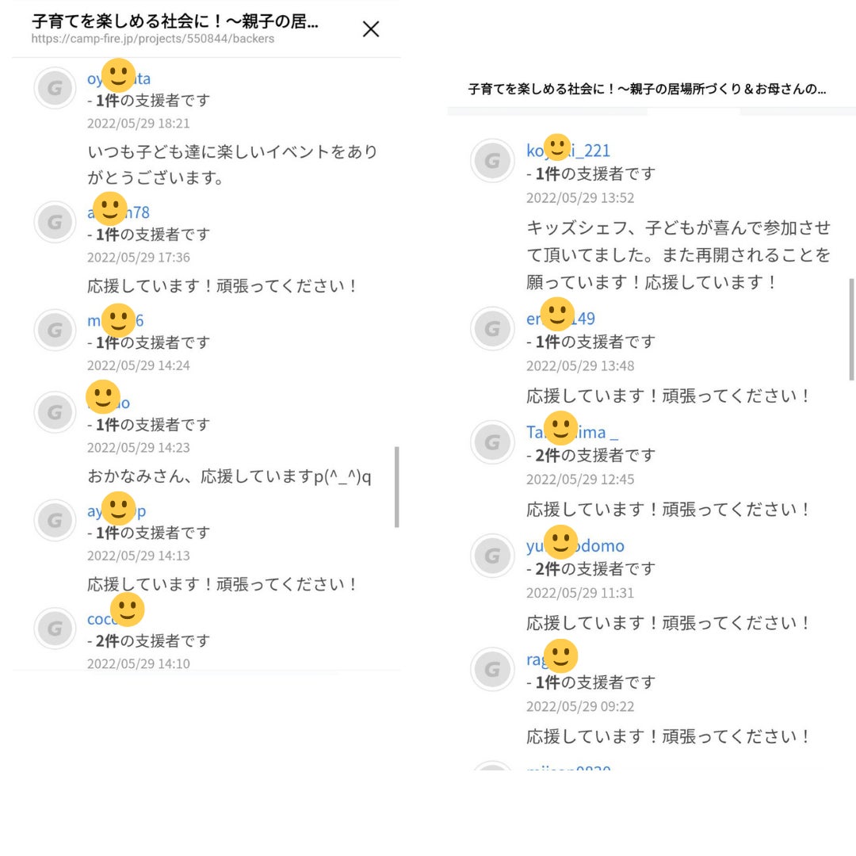Click the left panel's scrollbar thumb
This screenshot has width=856, height=856.
pyautogui.click(x=396, y=487)
